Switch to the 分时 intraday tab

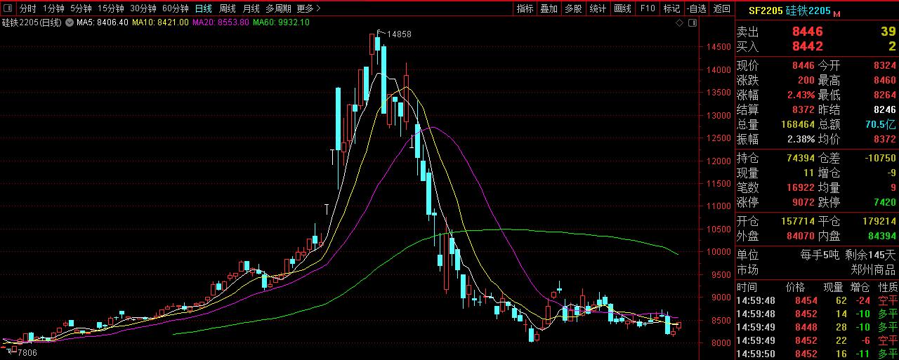tap(27, 8)
